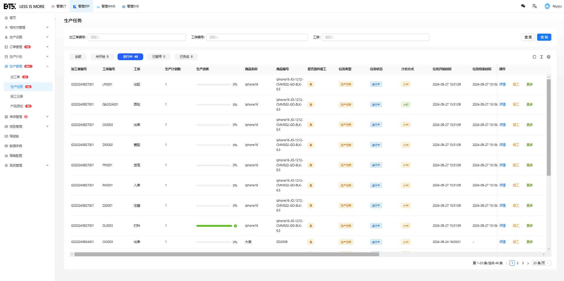Click the completed progress bar for DL0003
The width and height of the screenshot is (564, 281).
click(214, 226)
